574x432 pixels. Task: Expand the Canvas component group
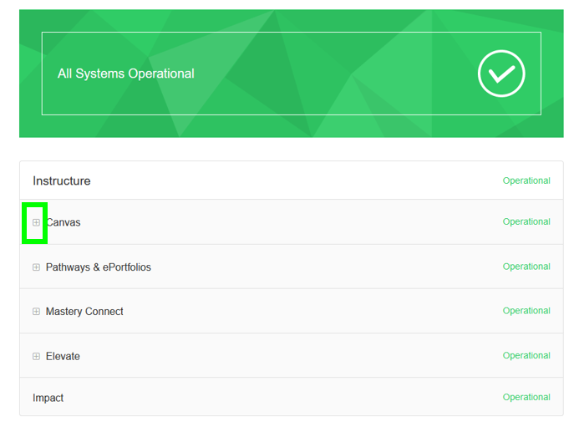[x=36, y=222]
